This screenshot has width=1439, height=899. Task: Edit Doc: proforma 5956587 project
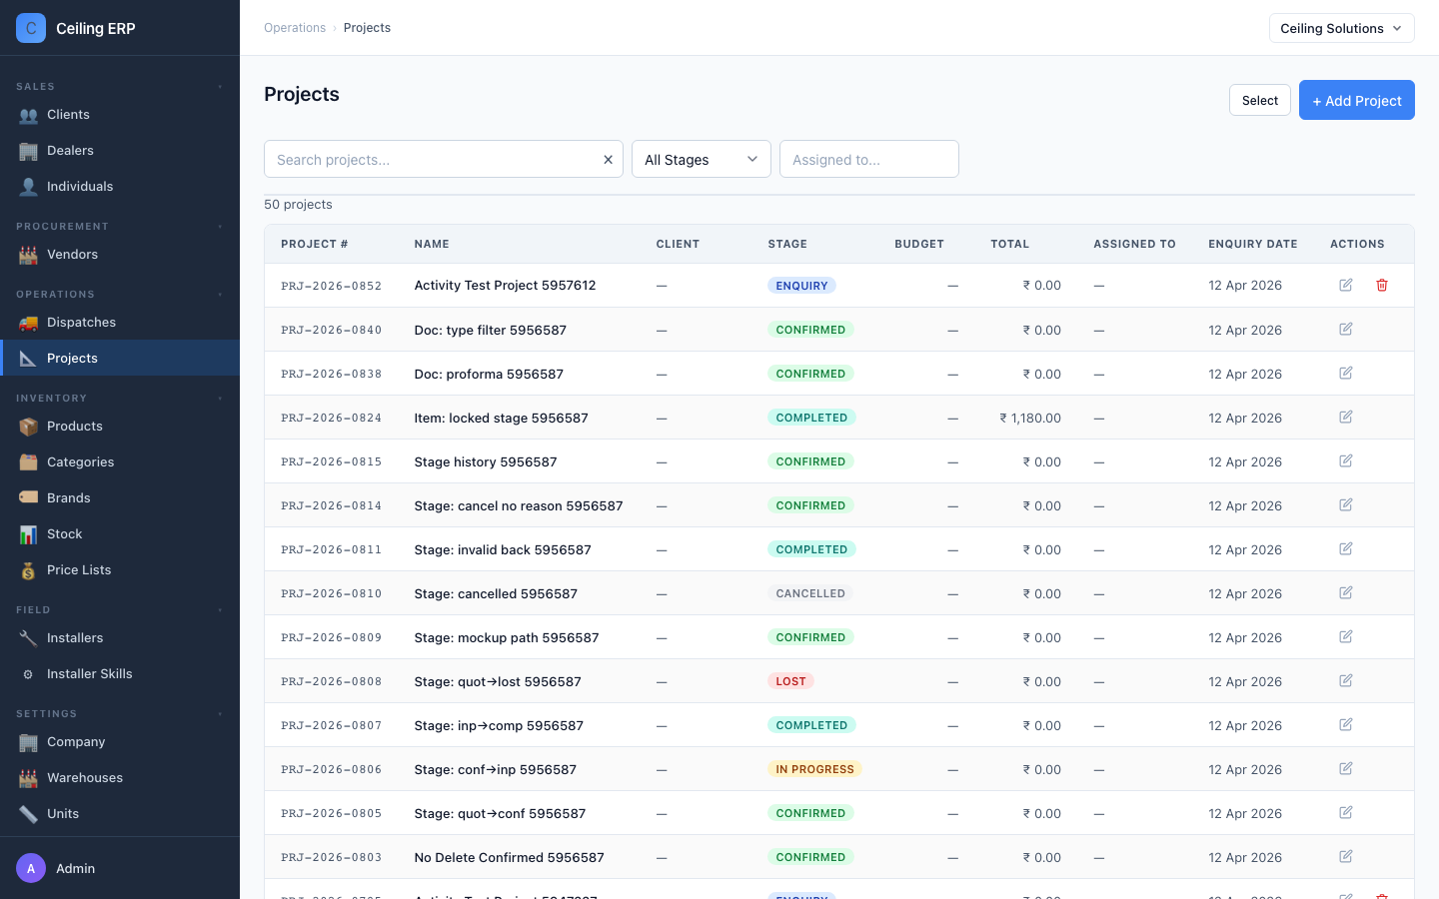(x=1346, y=373)
